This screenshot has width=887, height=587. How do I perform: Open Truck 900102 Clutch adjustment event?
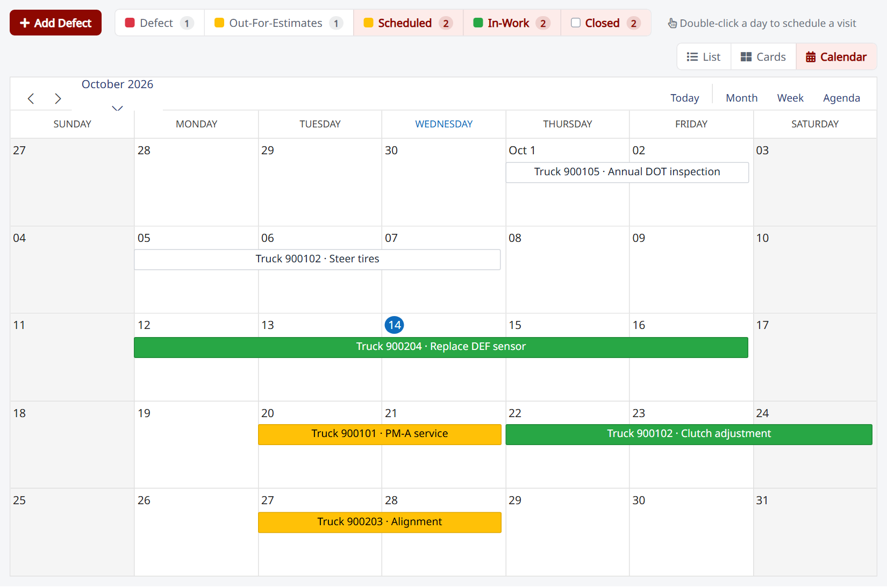point(689,434)
